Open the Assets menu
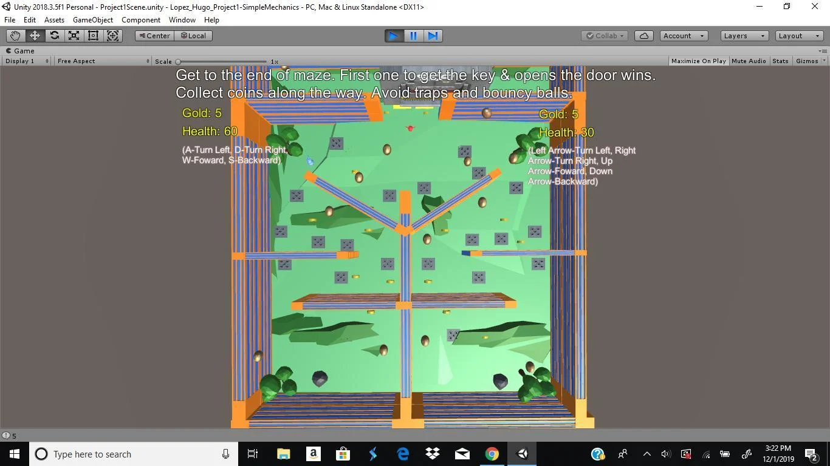Screen dimensions: 830x466 [x=54, y=20]
